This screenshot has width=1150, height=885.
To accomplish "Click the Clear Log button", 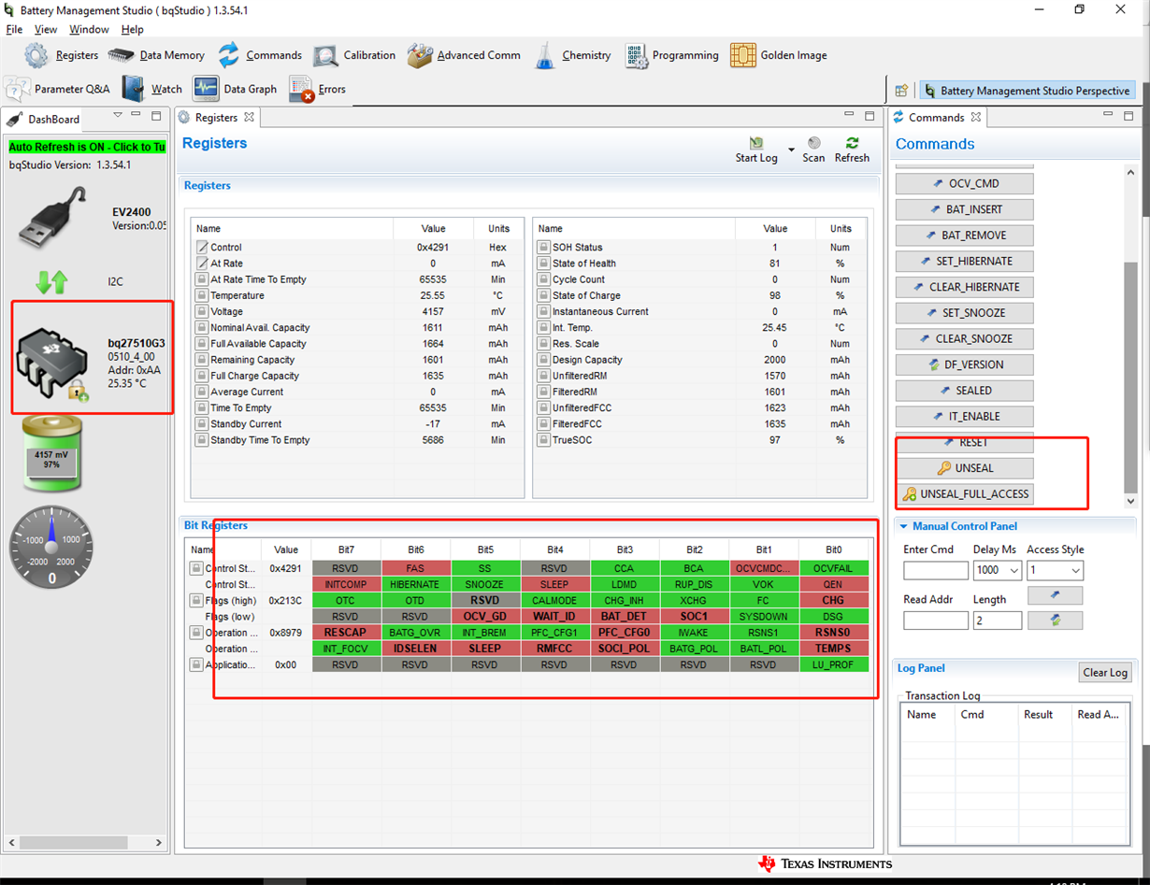I will pos(1105,672).
